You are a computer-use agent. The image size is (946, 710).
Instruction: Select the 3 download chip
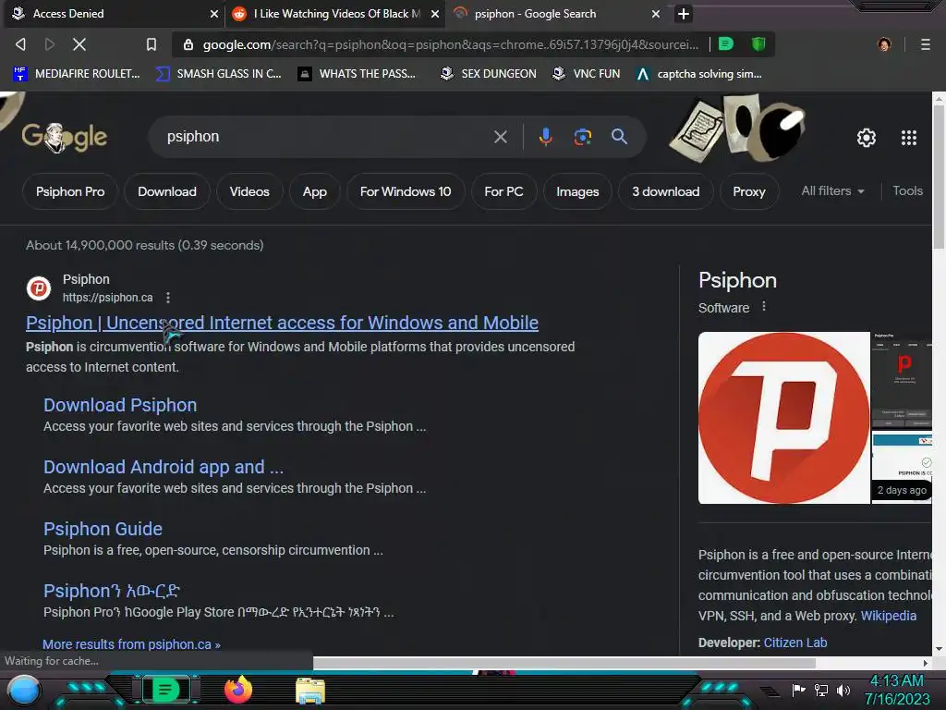click(x=665, y=191)
